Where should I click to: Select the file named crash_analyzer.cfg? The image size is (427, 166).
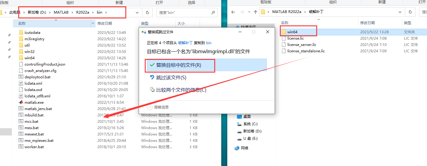click(x=40, y=70)
